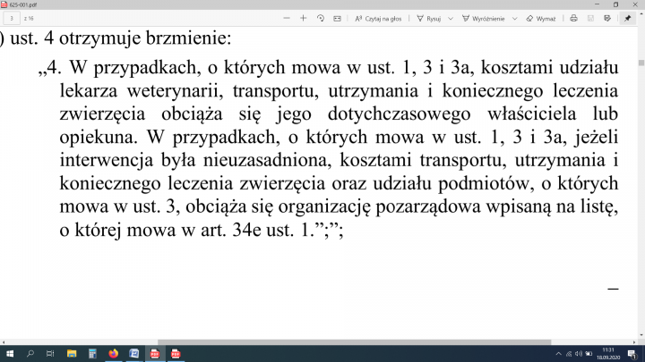Open File Explorer from the taskbar
The height and width of the screenshot is (362, 645).
pos(72,353)
